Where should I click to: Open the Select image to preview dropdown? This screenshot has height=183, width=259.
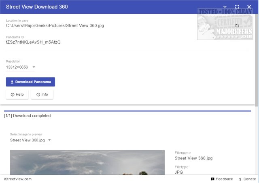(x=30, y=140)
